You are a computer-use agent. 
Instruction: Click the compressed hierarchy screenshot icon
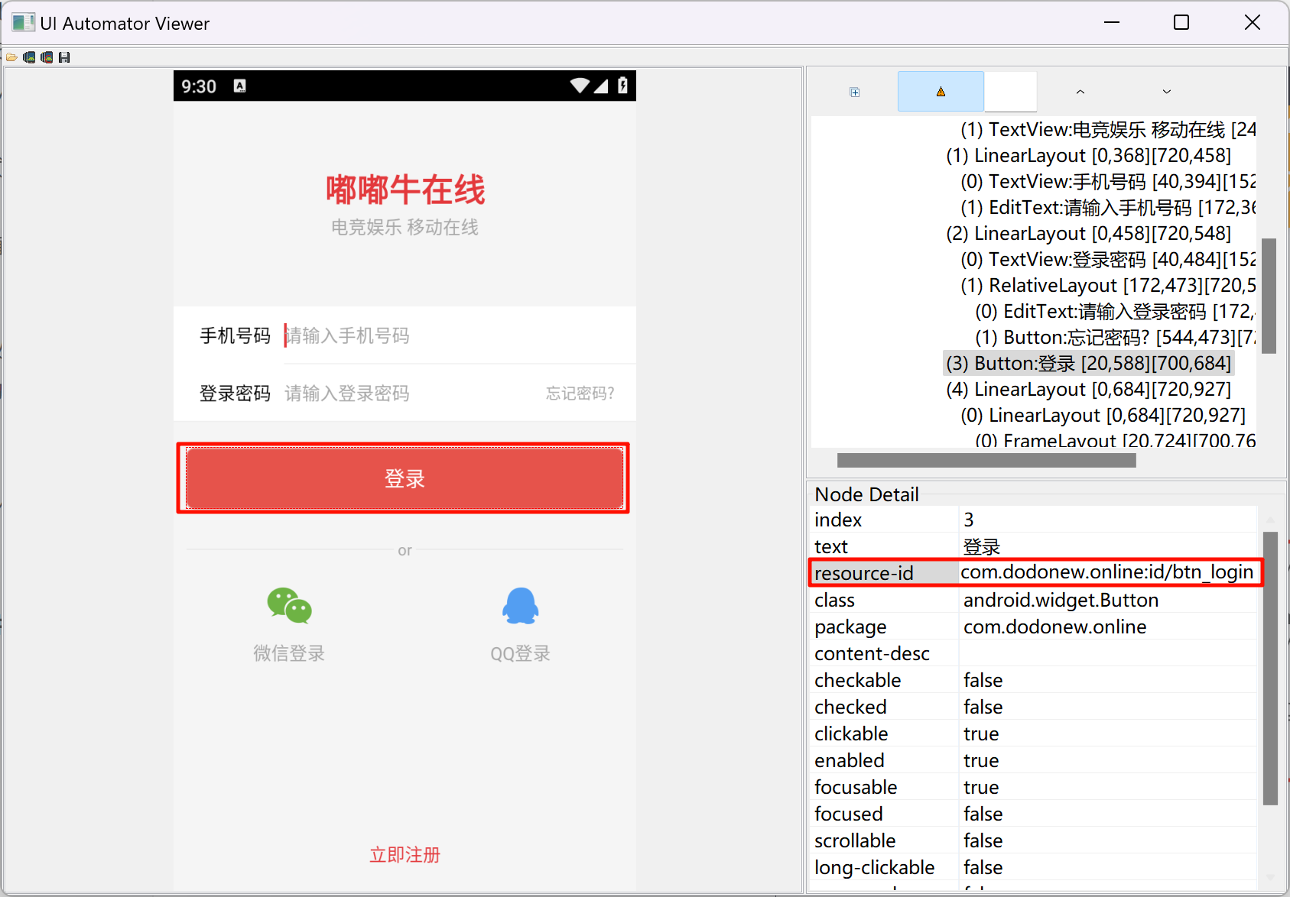tap(47, 57)
